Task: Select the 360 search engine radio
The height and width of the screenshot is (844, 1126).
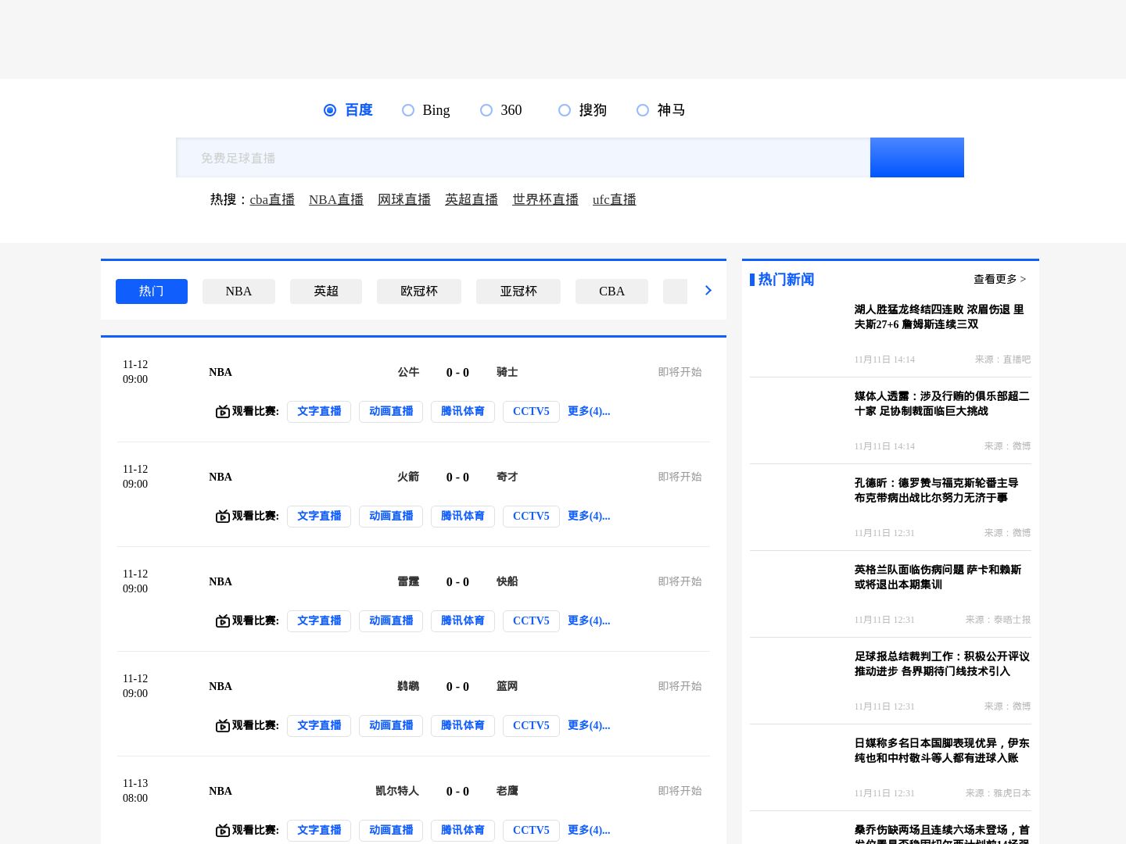Action: (486, 110)
